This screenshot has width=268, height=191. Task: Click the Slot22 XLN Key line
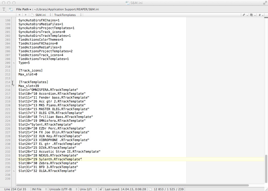(x=50, y=136)
